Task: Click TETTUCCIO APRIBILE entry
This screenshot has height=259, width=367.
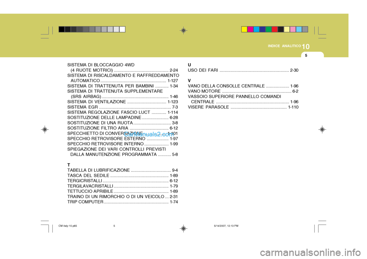Action: 123,191
